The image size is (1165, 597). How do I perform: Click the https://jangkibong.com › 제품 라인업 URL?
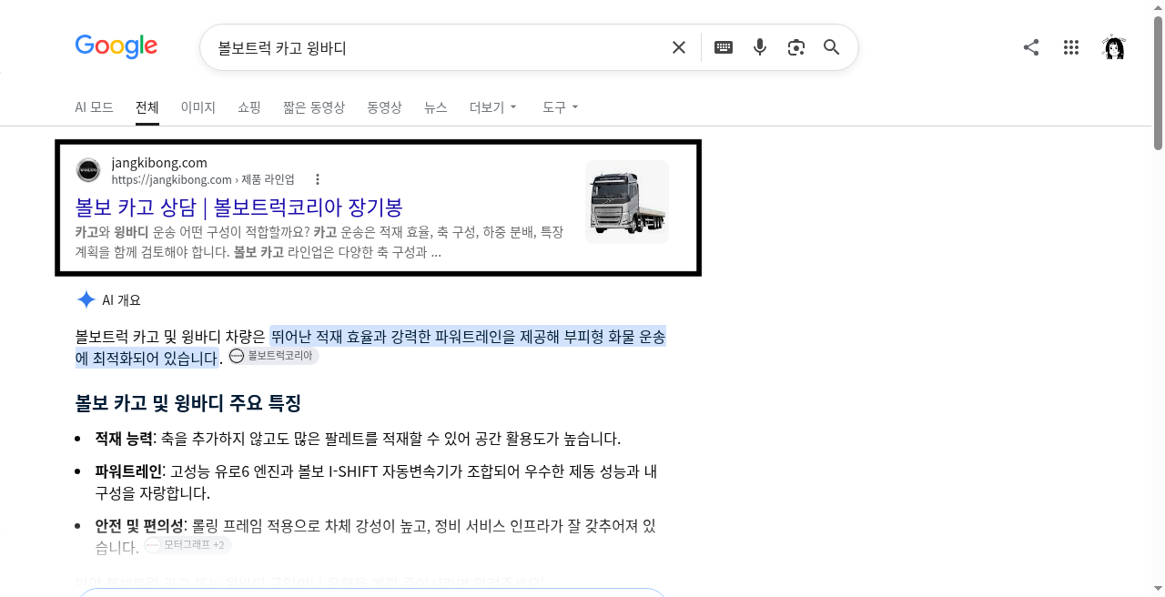click(203, 179)
